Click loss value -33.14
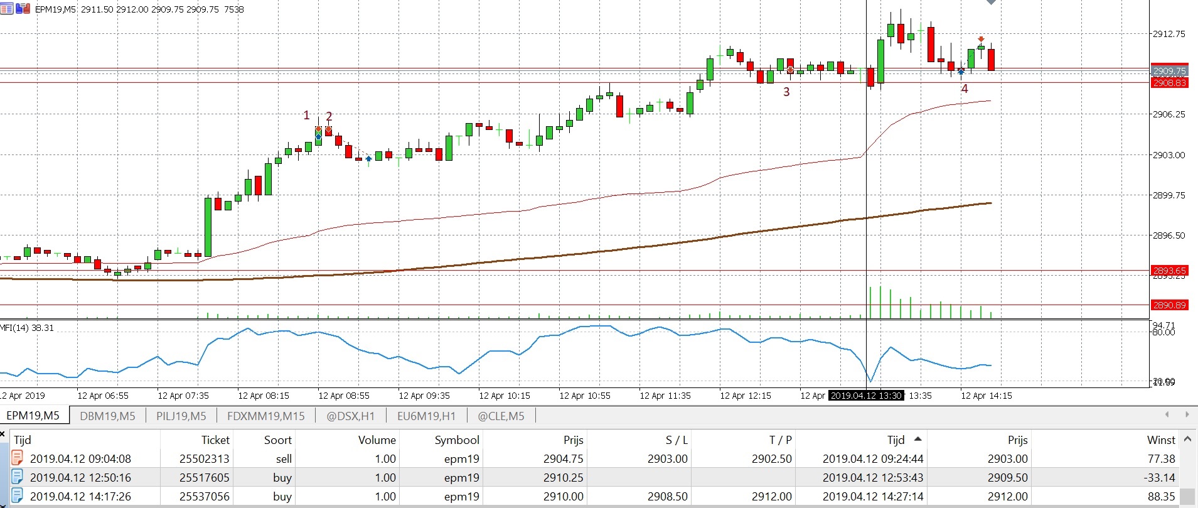This screenshot has height=508, width=1198. [1158, 478]
